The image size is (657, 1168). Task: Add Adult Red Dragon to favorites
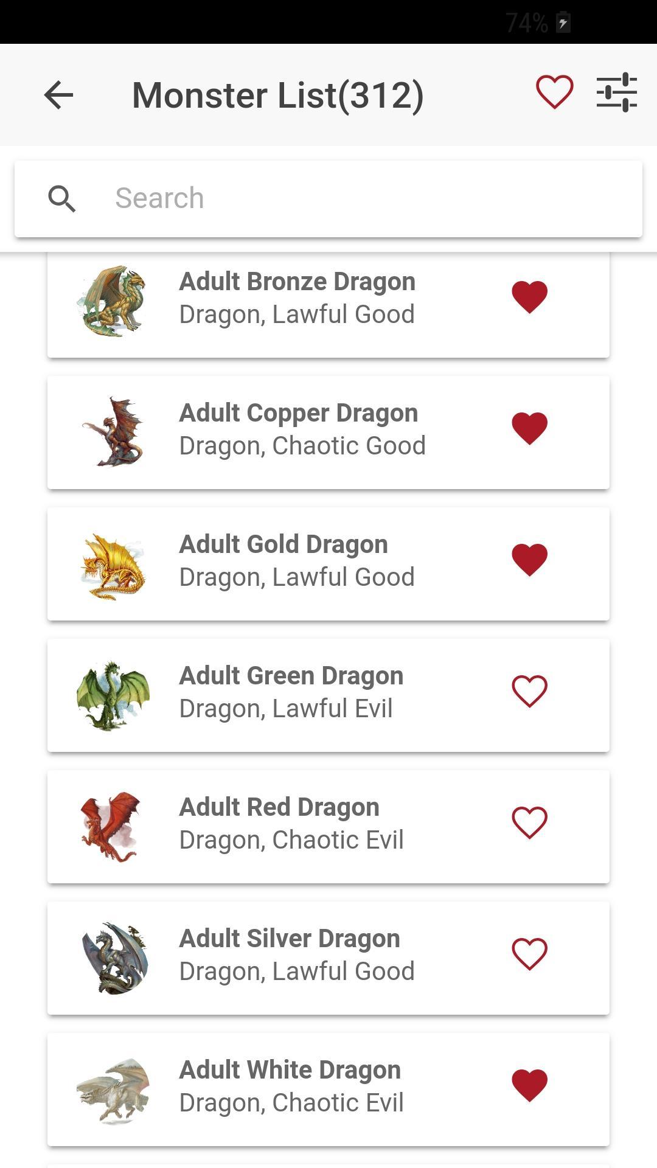pyautogui.click(x=529, y=822)
